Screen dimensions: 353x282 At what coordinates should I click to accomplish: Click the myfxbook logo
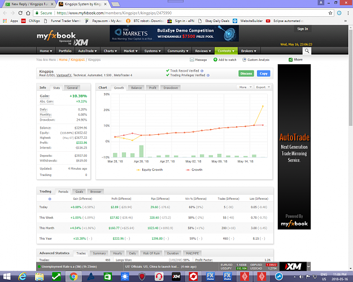(x=56, y=36)
